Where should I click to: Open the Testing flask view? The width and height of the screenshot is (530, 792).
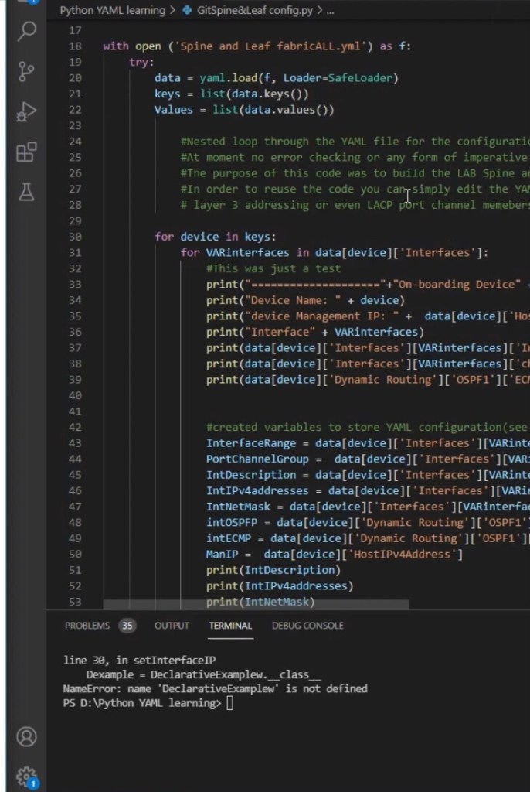coord(27,193)
